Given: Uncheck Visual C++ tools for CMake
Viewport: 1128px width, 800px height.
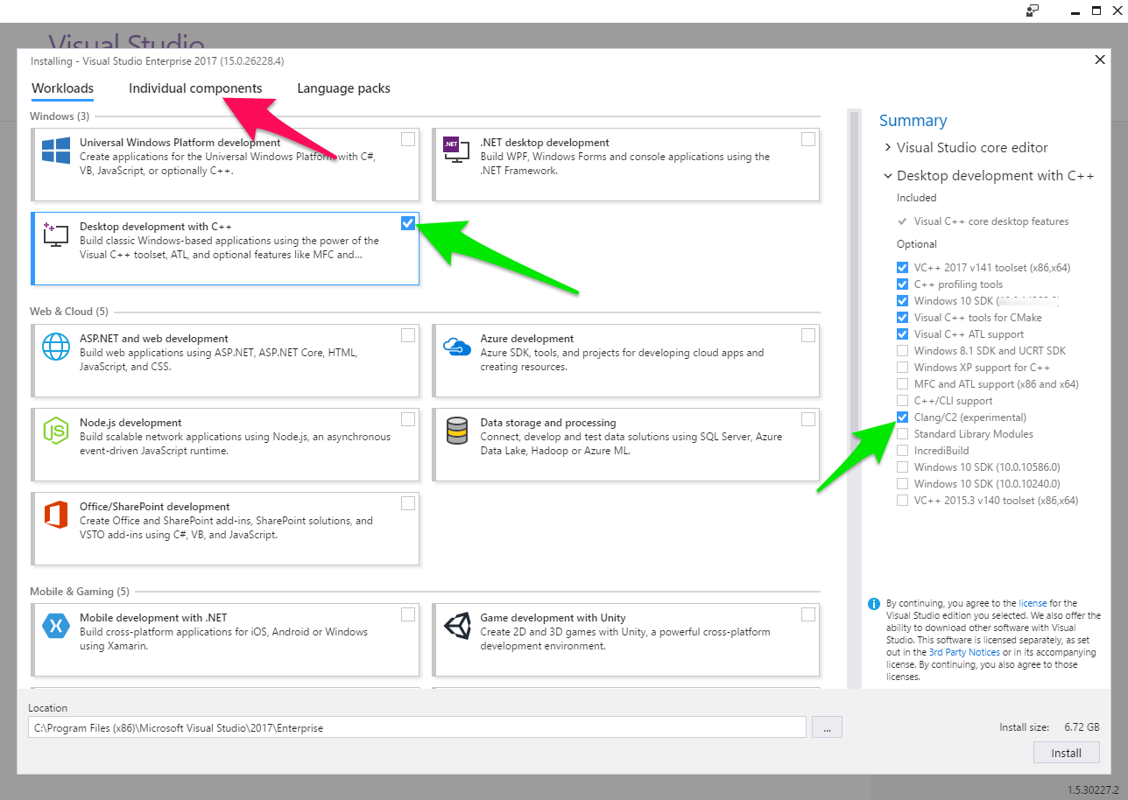Looking at the screenshot, I should [902, 318].
